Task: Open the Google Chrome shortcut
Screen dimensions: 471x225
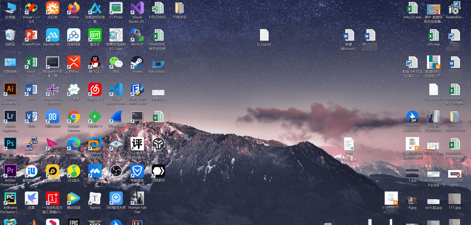Action: tap(74, 117)
